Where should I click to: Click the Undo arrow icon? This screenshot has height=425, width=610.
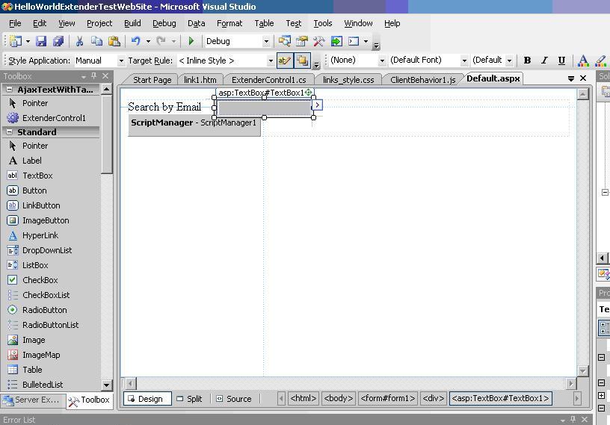point(135,41)
